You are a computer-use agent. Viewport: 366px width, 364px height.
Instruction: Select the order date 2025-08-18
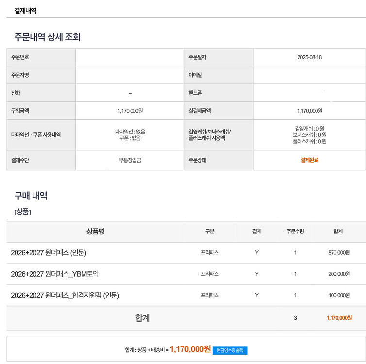(309, 57)
